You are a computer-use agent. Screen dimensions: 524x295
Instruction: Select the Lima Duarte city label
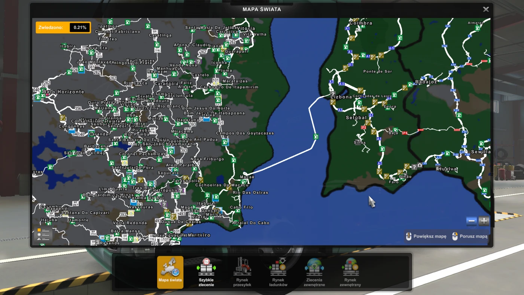click(x=113, y=189)
